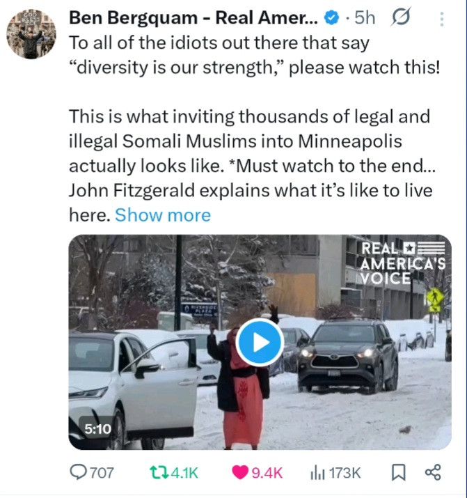
Task: Open the post via 5h timestamp
Action: pos(364,19)
